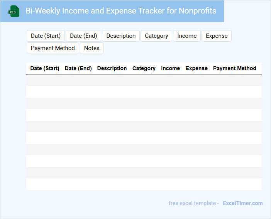The height and width of the screenshot is (219, 271).
Task: Click the Description tag button
Action: pyautogui.click(x=121, y=36)
